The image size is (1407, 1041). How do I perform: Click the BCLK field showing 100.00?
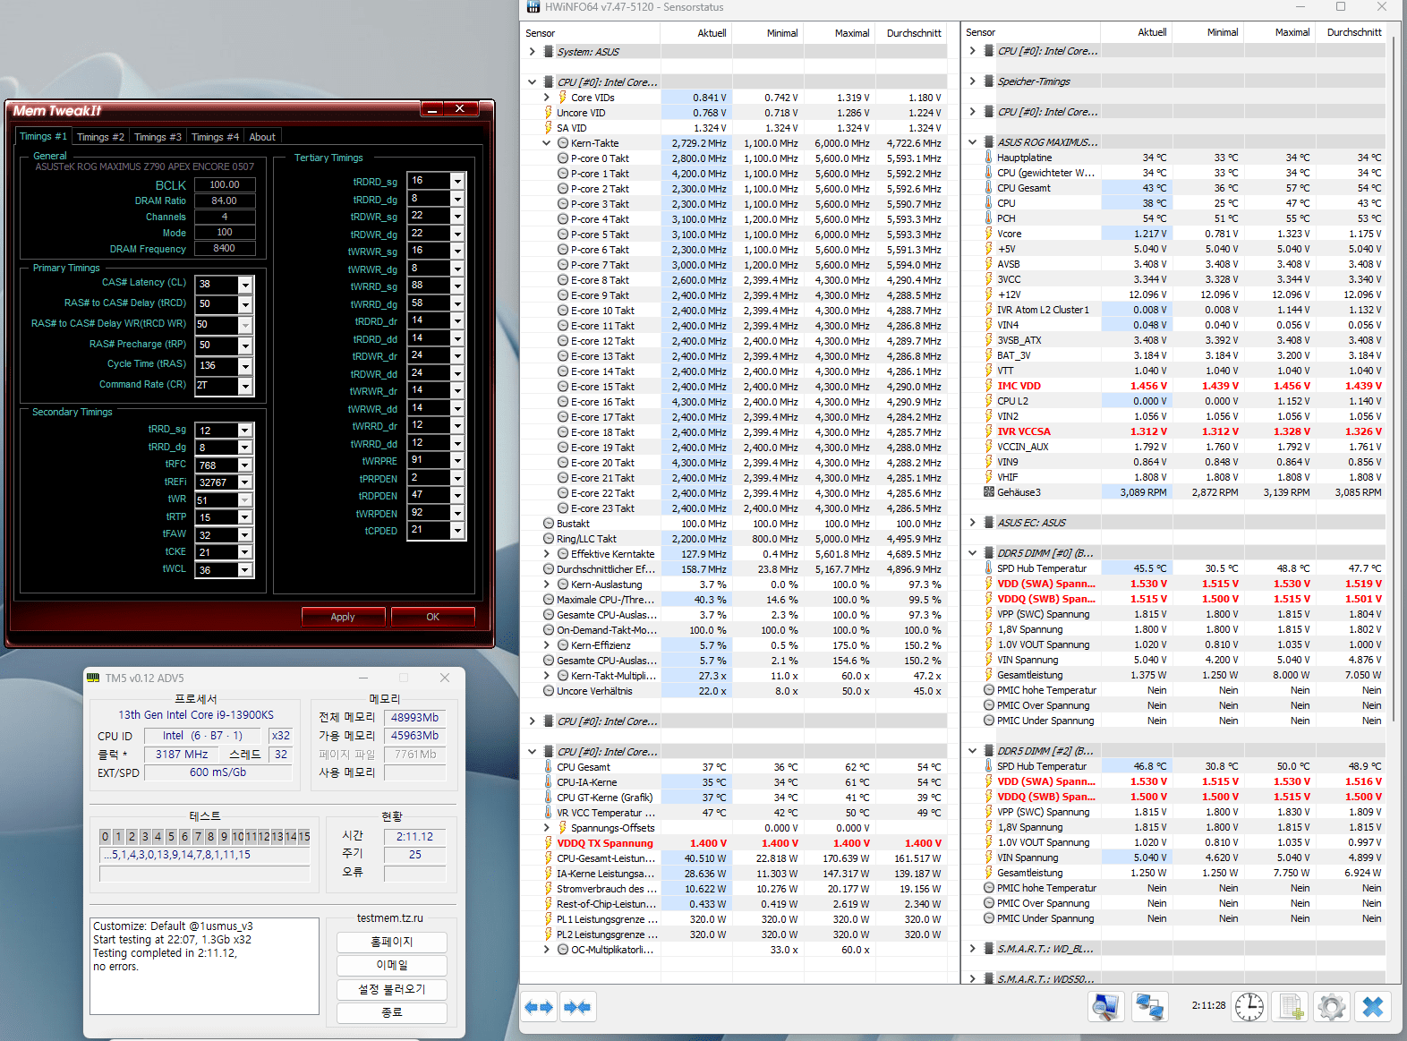225,184
